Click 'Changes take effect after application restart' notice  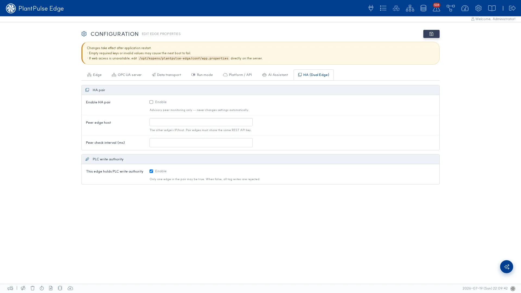[119, 48]
